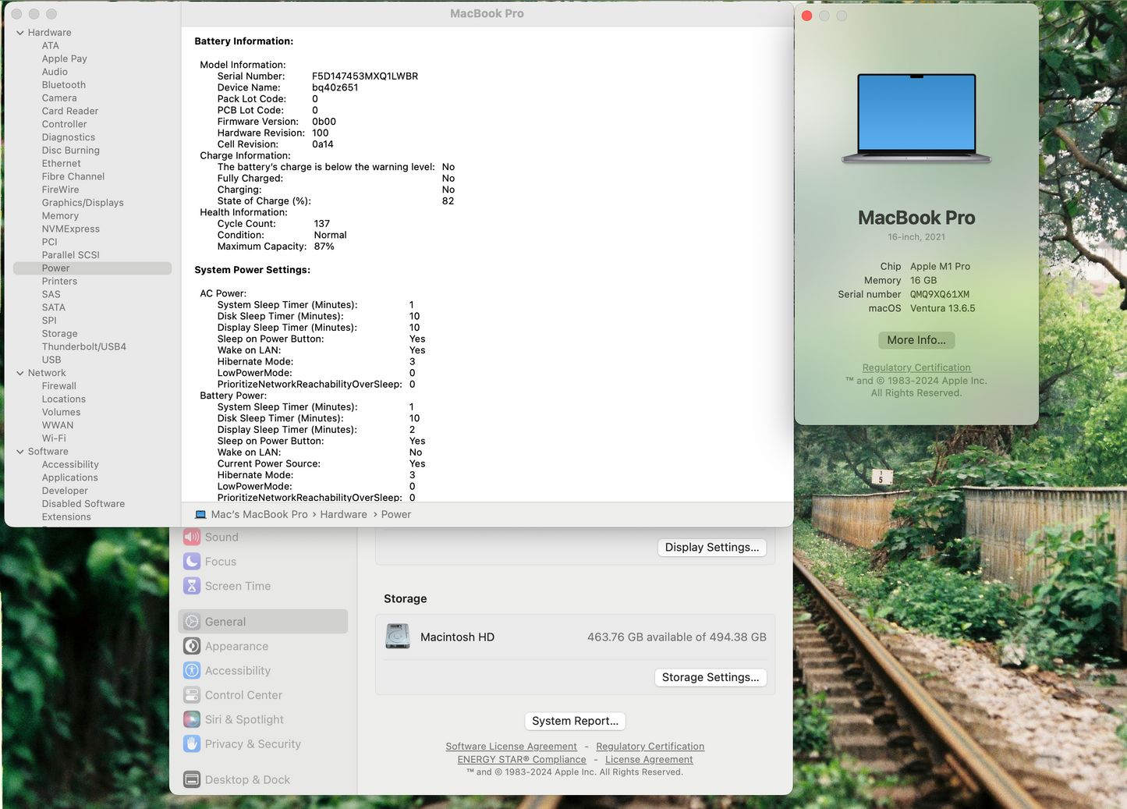
Task: Select the Screen Time hourglass icon
Action: tap(192, 586)
